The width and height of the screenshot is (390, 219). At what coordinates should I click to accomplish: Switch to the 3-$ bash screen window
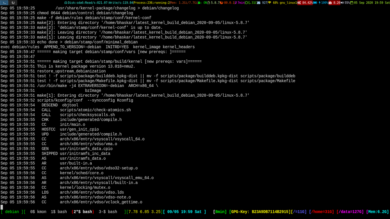pos(108,212)
